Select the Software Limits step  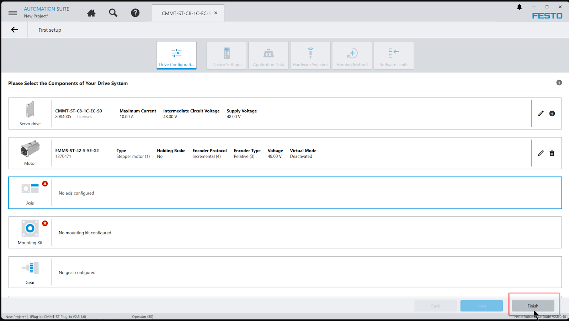(394, 55)
